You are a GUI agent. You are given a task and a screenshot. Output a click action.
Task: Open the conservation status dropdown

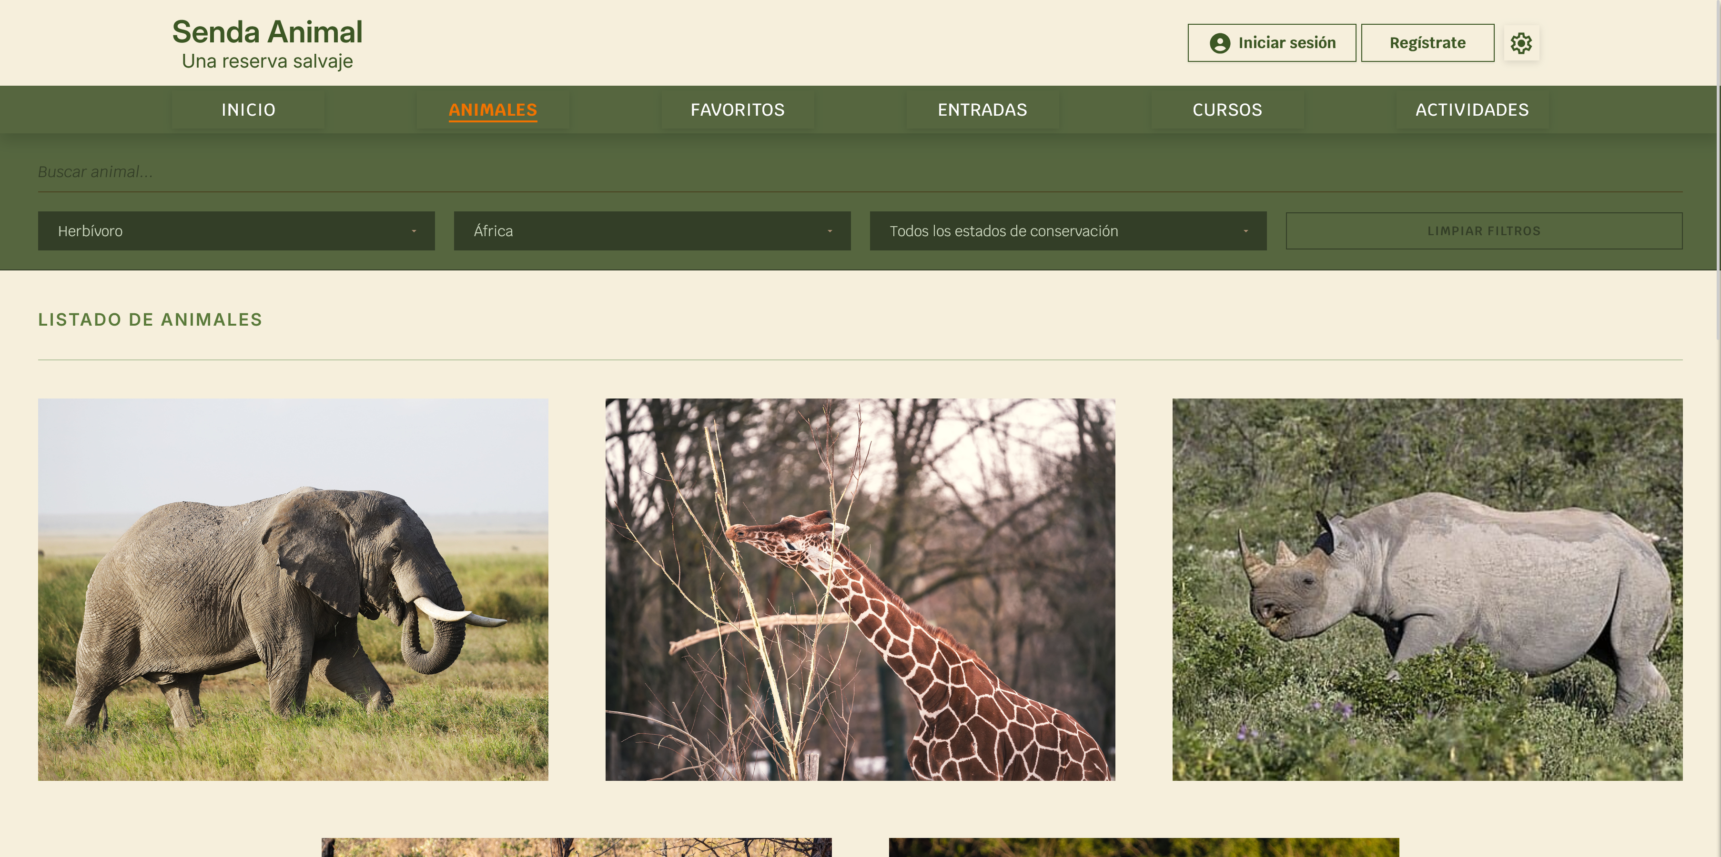pyautogui.click(x=1068, y=231)
